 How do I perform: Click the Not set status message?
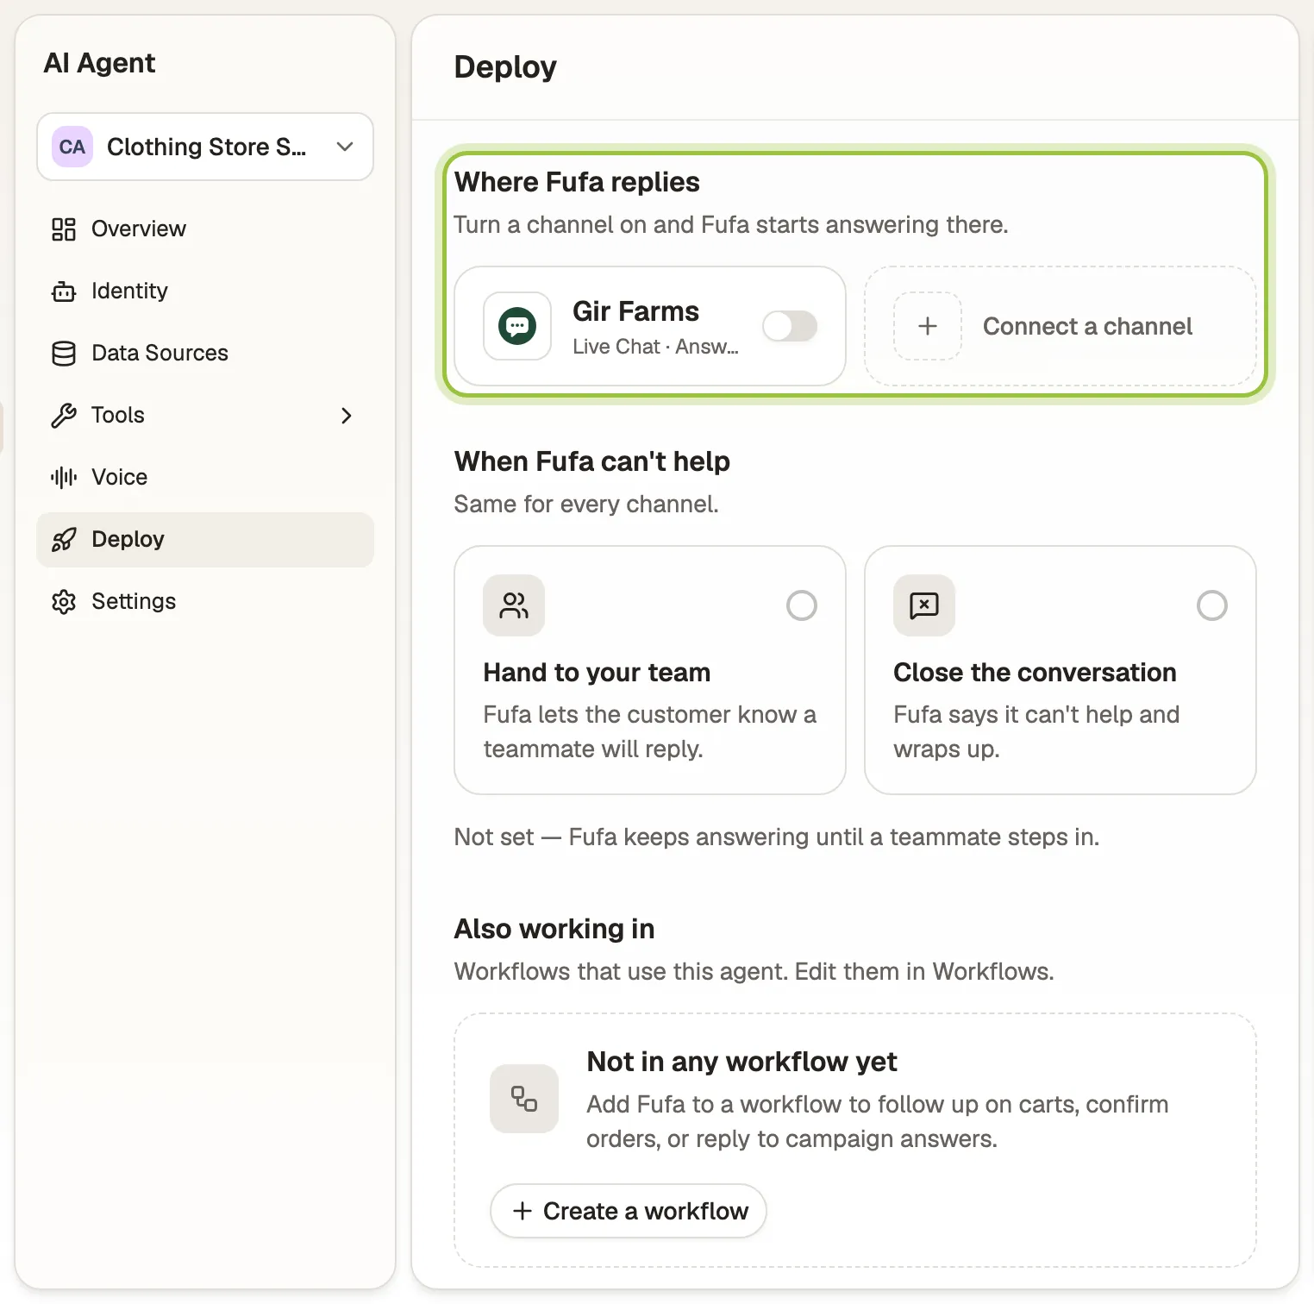coord(777,837)
